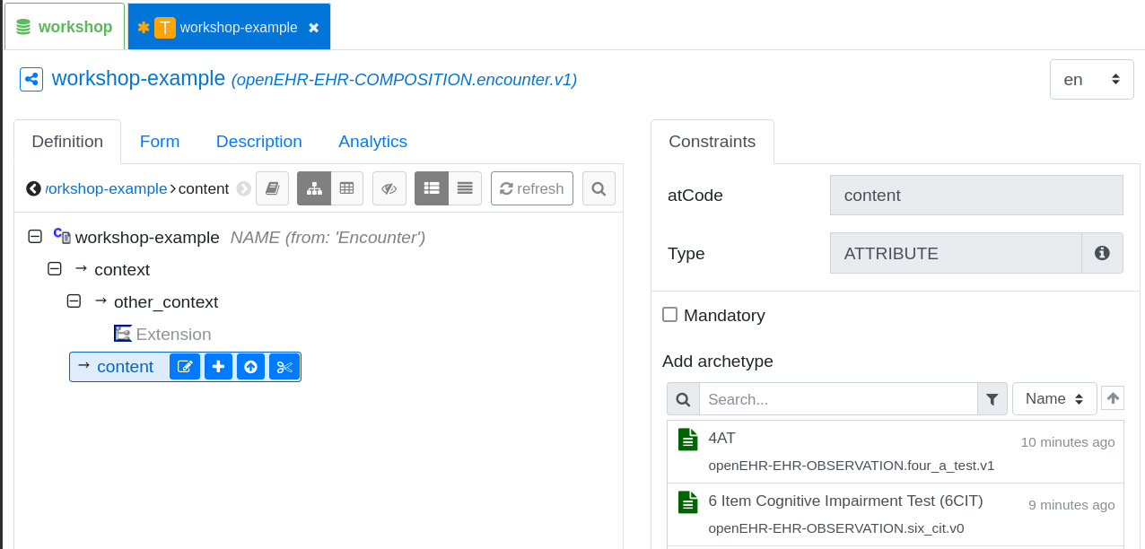
Task: Toggle the hidden-items eye icon
Action: tap(389, 188)
